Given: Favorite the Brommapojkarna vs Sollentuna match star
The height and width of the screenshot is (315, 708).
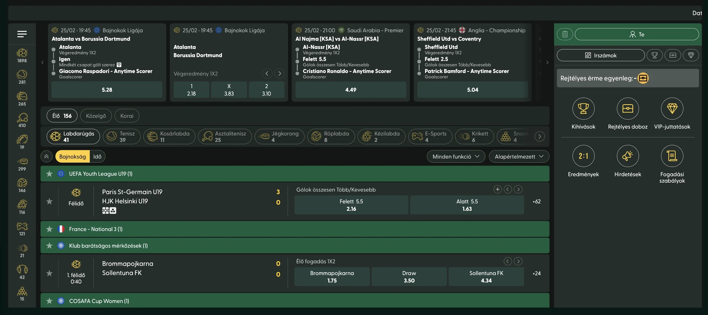Looking at the screenshot, I should (50, 273).
